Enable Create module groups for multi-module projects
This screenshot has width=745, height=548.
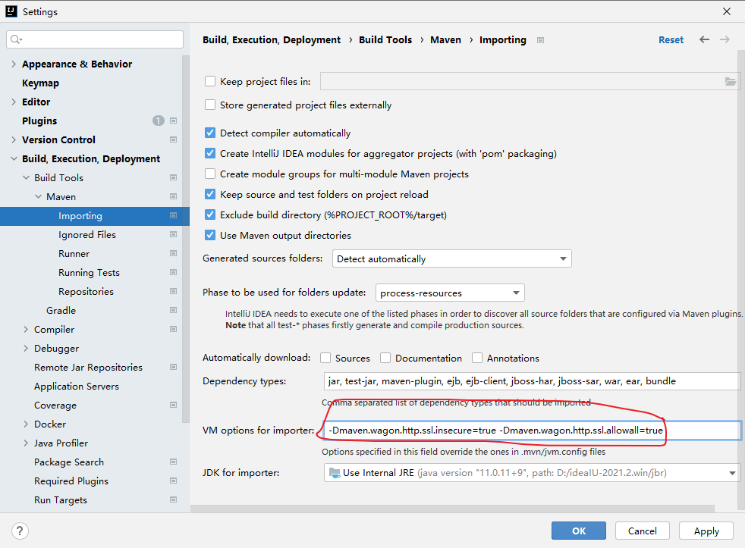[210, 174]
